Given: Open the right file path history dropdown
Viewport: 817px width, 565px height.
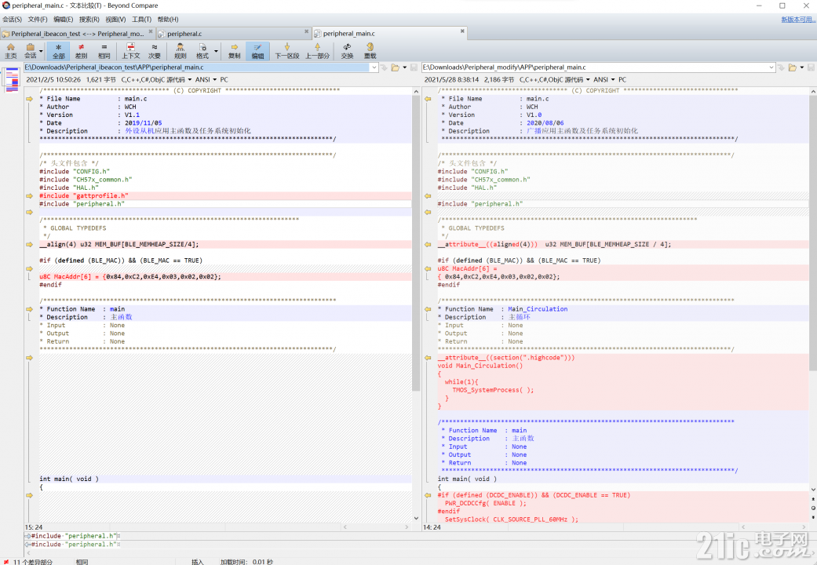Looking at the screenshot, I should [771, 67].
